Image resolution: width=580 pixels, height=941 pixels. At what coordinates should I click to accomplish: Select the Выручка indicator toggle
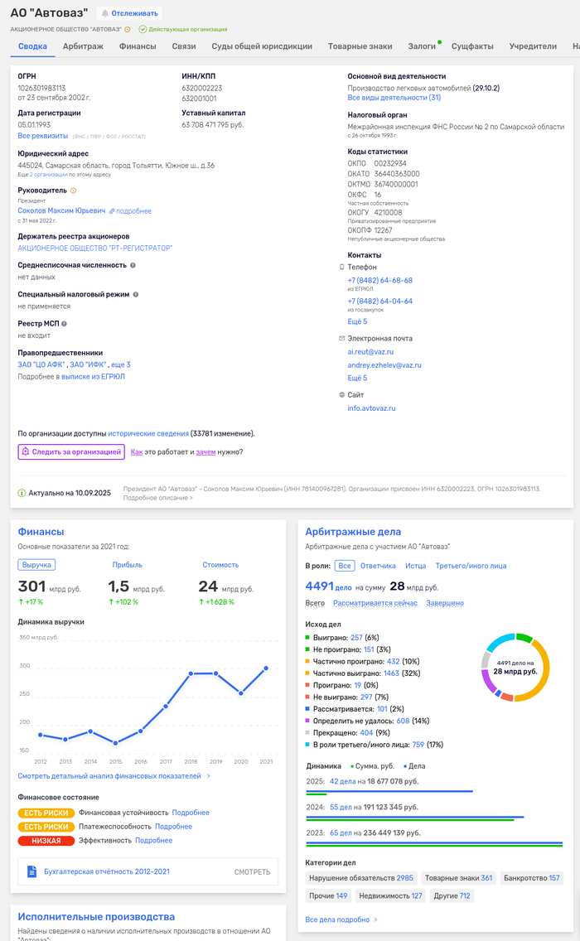point(36,565)
